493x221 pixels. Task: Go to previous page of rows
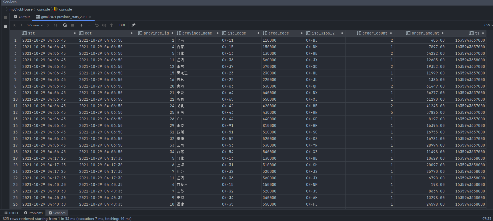(21, 25)
